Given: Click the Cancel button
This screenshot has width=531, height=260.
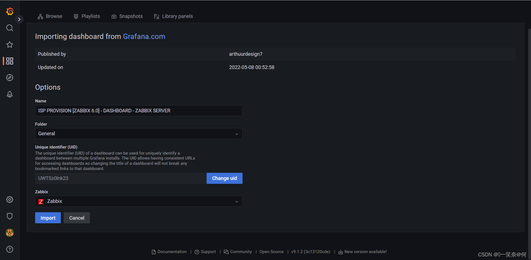Looking at the screenshot, I should pos(77,218).
